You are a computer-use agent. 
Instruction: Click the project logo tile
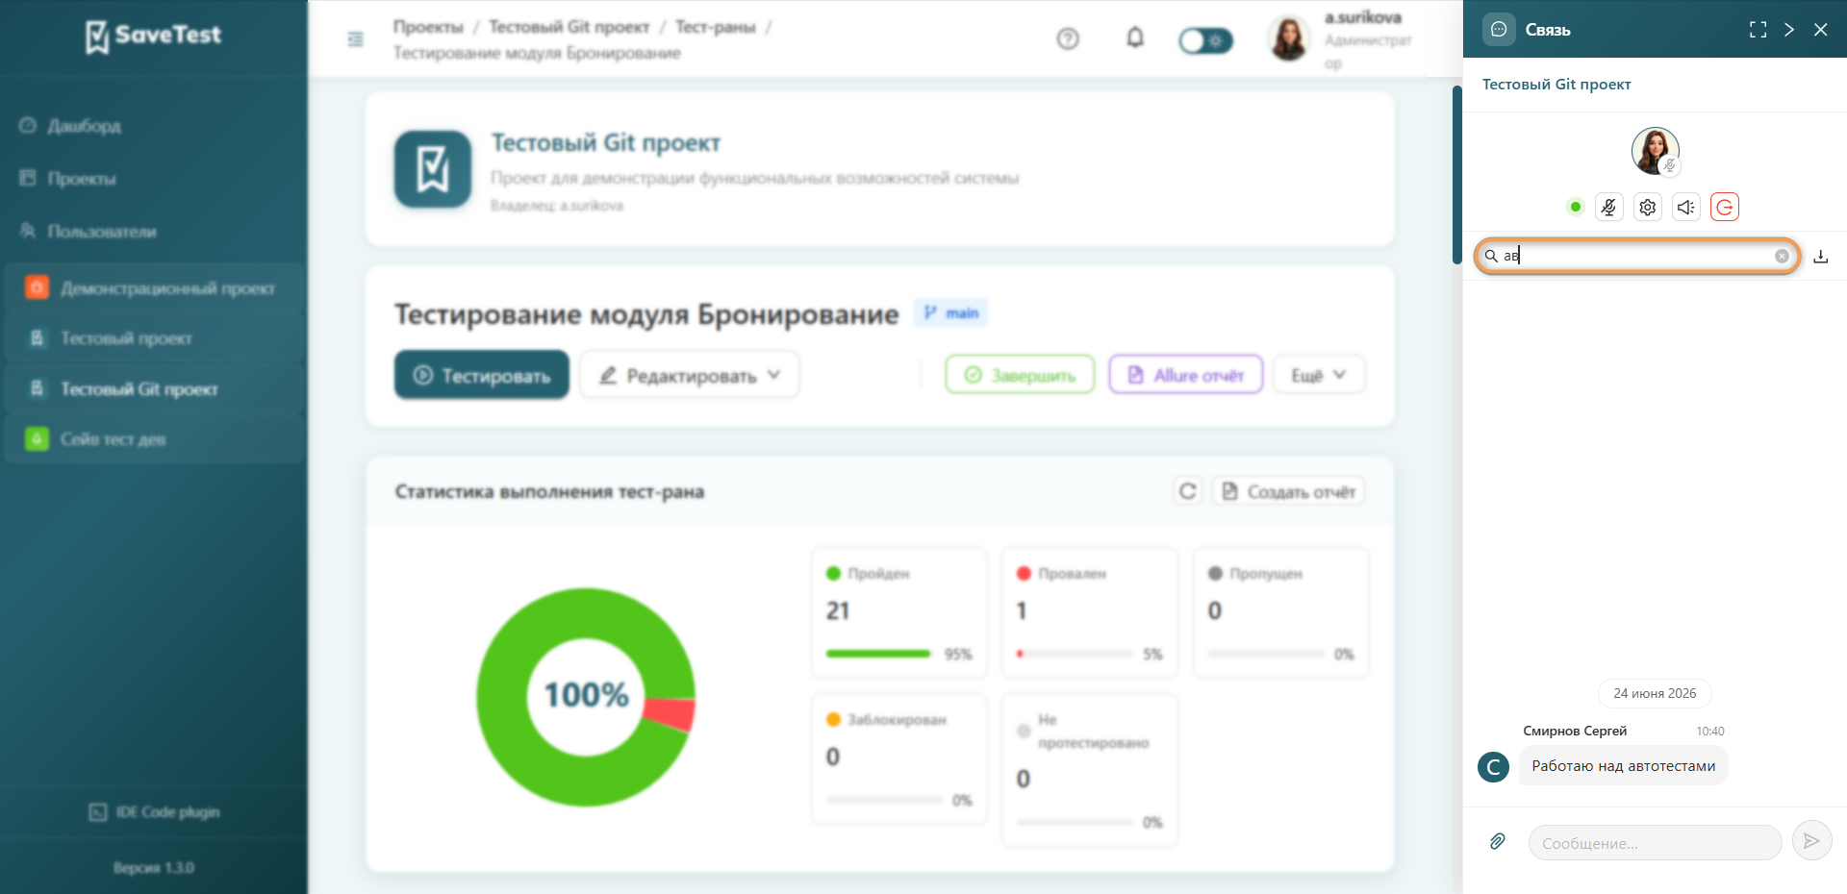433,169
